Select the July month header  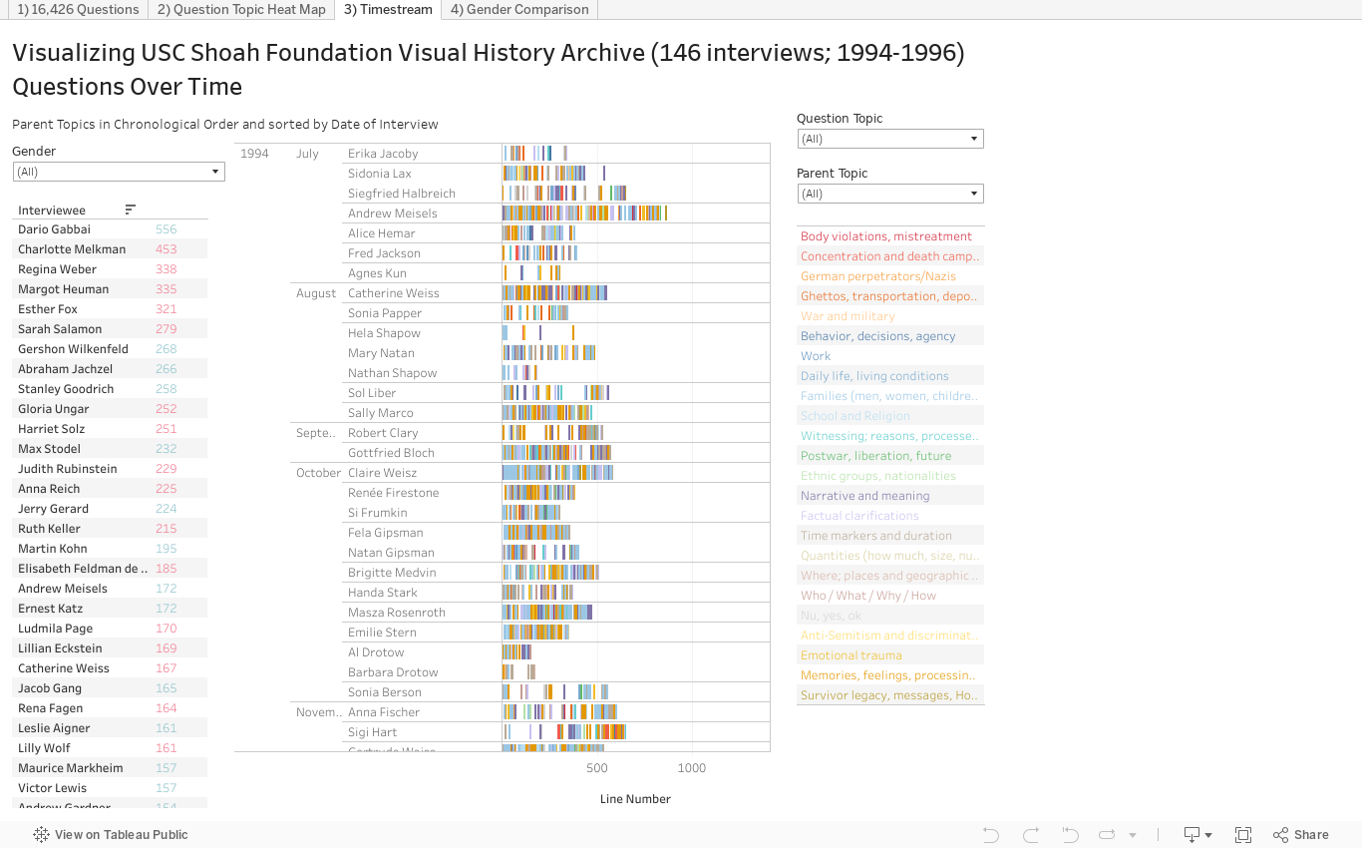tap(307, 154)
